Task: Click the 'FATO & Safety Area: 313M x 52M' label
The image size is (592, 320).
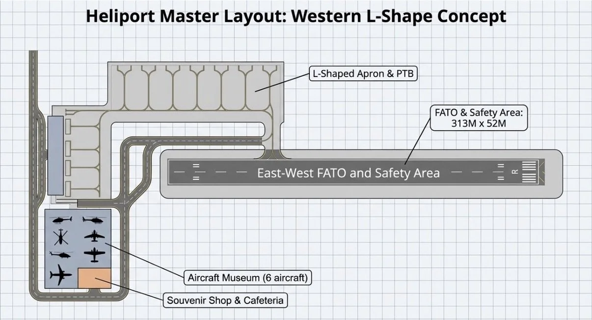Action: (479, 118)
